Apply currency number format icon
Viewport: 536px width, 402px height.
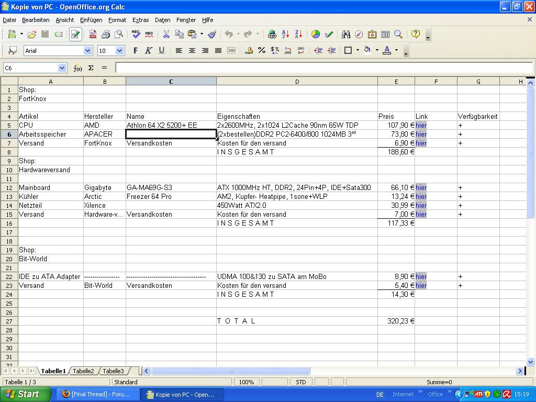pyautogui.click(x=249, y=51)
